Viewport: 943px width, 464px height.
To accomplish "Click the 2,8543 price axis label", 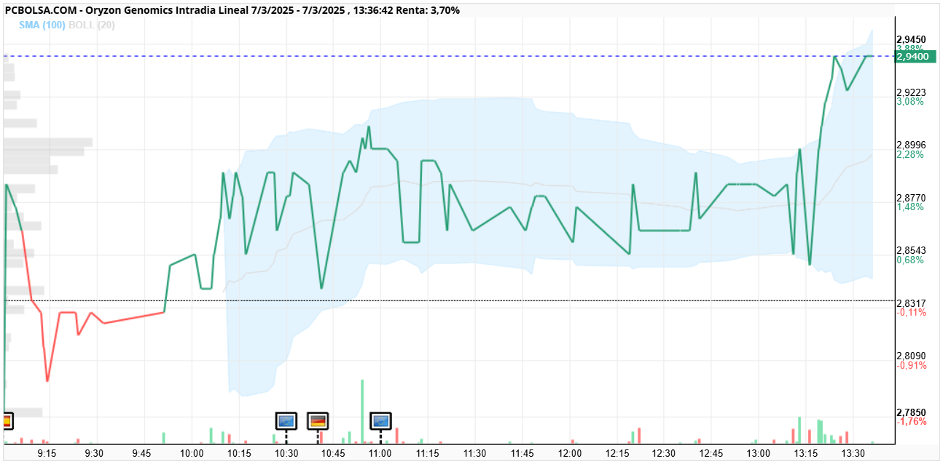I will [912, 250].
